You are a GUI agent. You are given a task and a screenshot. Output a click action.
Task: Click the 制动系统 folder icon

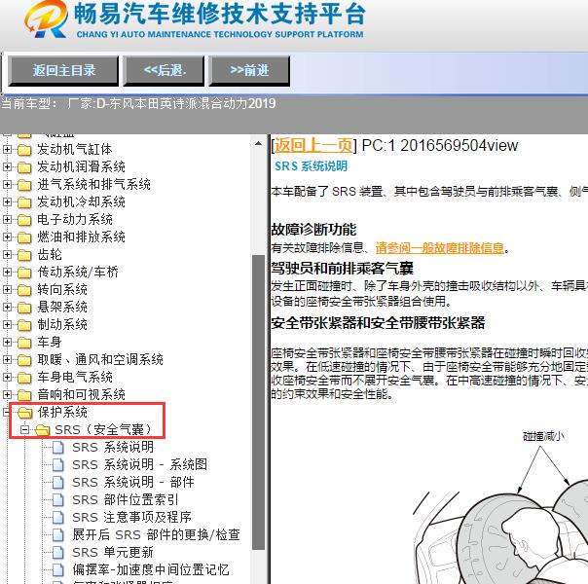[x=24, y=325]
